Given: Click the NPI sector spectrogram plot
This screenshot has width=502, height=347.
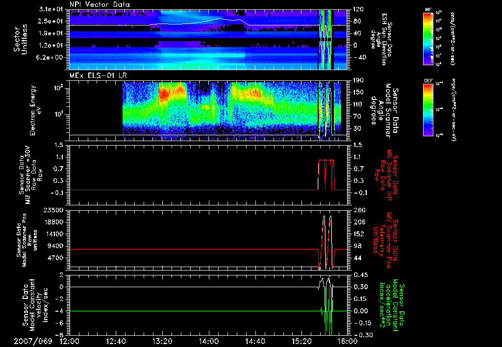Looking at the screenshot, I should pos(208,39).
